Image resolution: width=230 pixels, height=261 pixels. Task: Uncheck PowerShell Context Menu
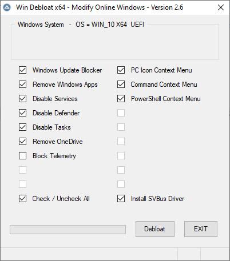coord(121,99)
